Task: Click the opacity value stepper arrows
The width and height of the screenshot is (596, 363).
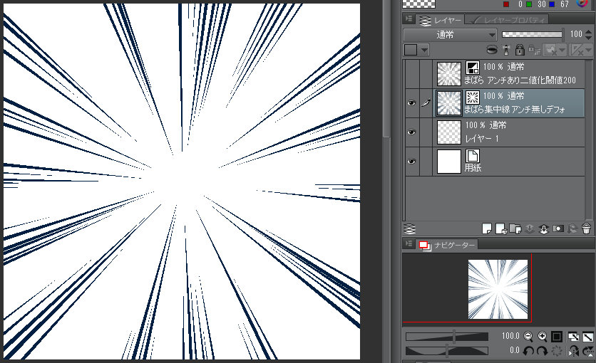Action: pyautogui.click(x=588, y=34)
